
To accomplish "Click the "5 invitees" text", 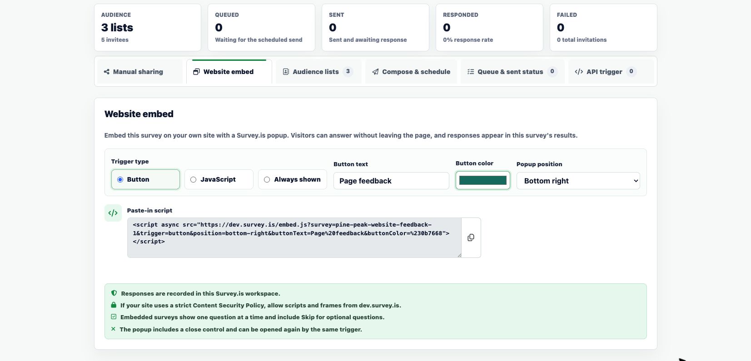I will [115, 40].
